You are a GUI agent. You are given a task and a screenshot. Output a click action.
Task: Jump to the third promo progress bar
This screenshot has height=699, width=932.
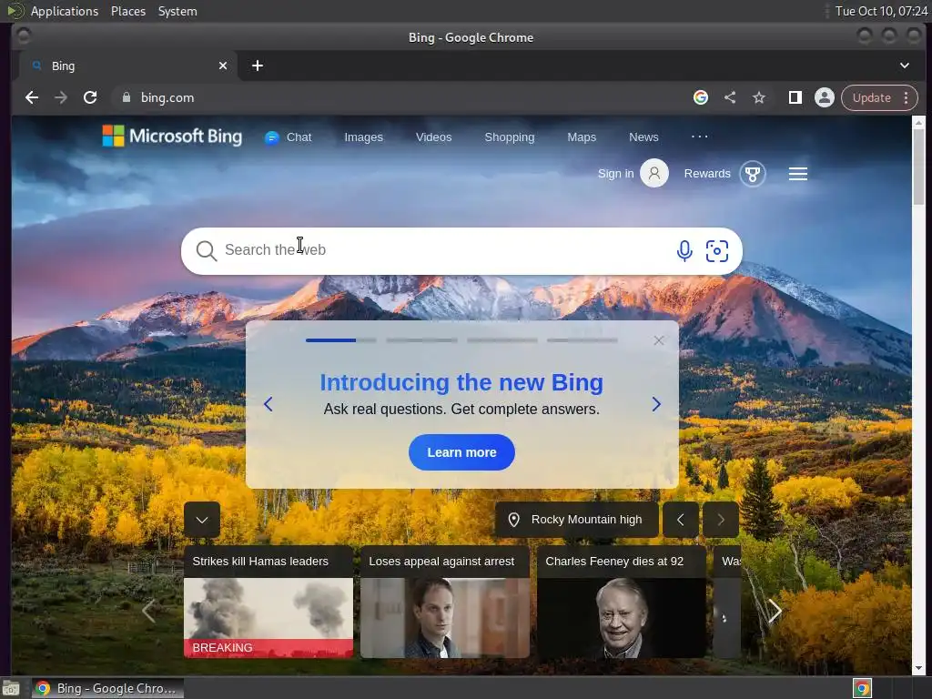pyautogui.click(x=502, y=340)
